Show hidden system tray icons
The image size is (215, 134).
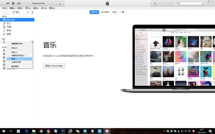164,131
